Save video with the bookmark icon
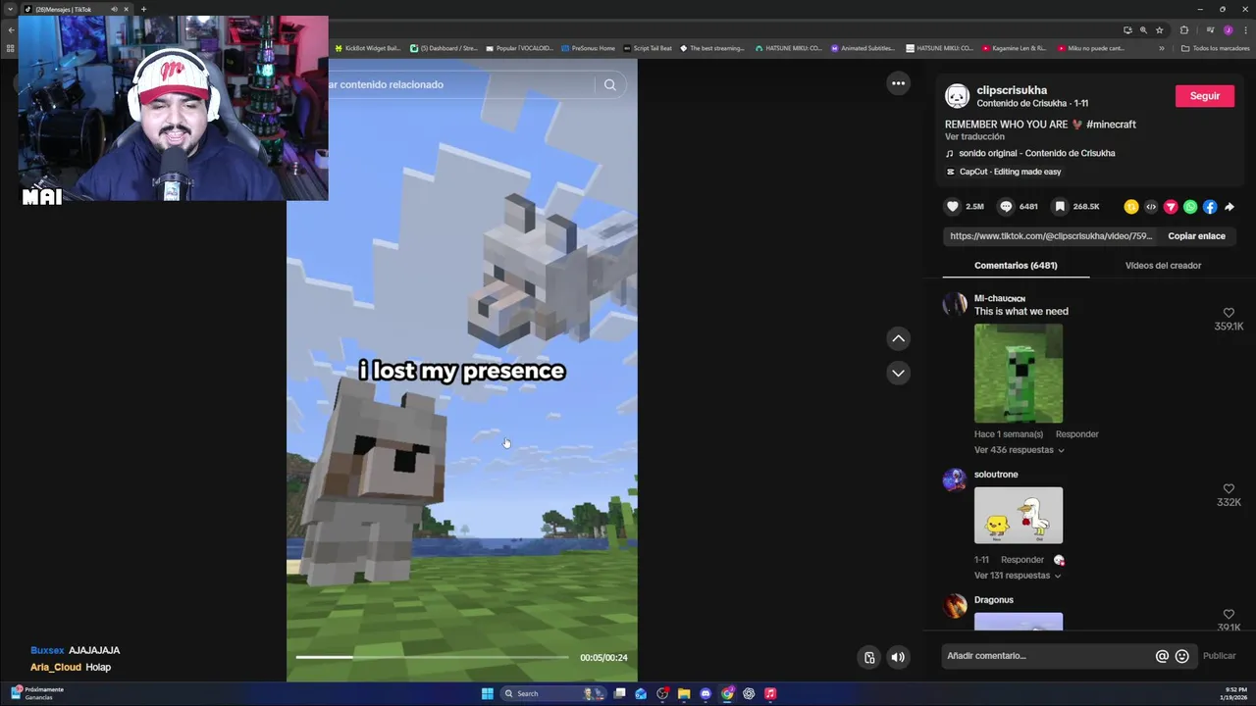The image size is (1256, 706). [1060, 207]
